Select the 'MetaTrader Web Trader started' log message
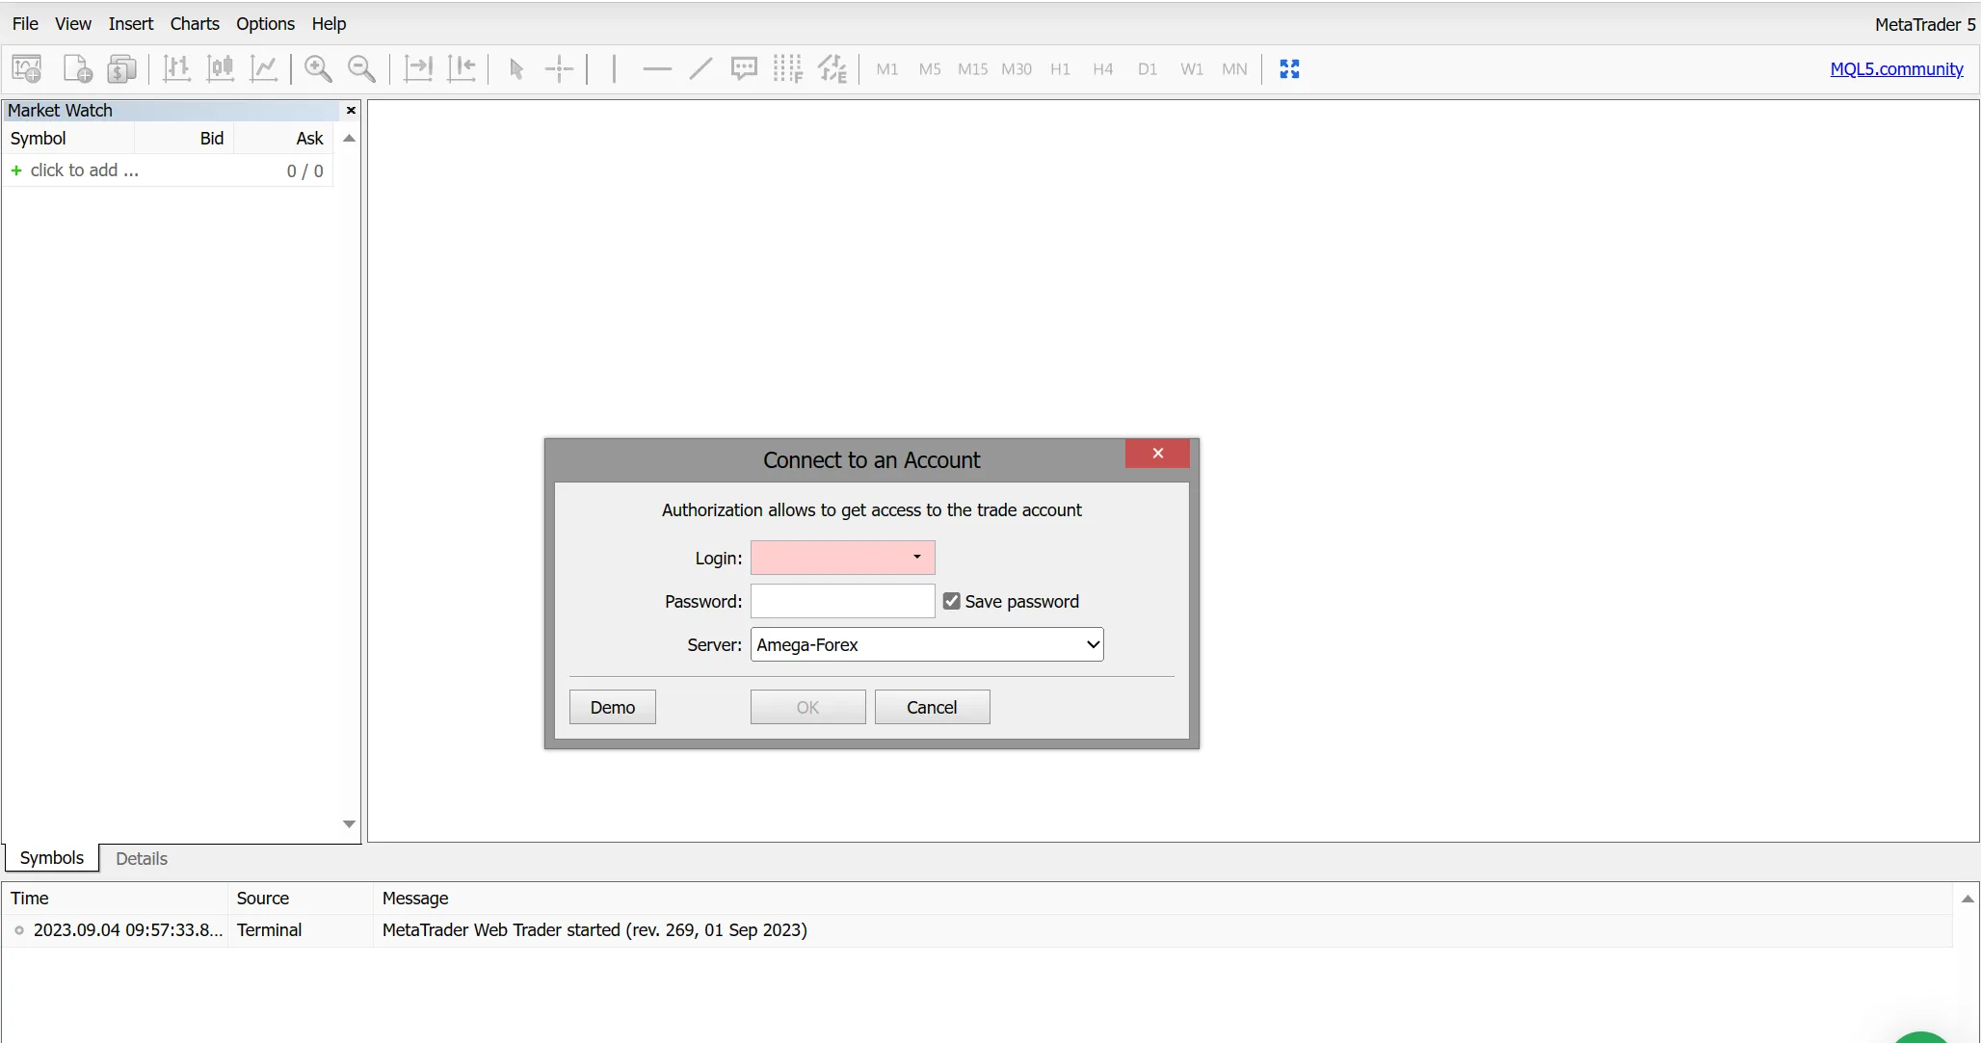 click(x=594, y=930)
